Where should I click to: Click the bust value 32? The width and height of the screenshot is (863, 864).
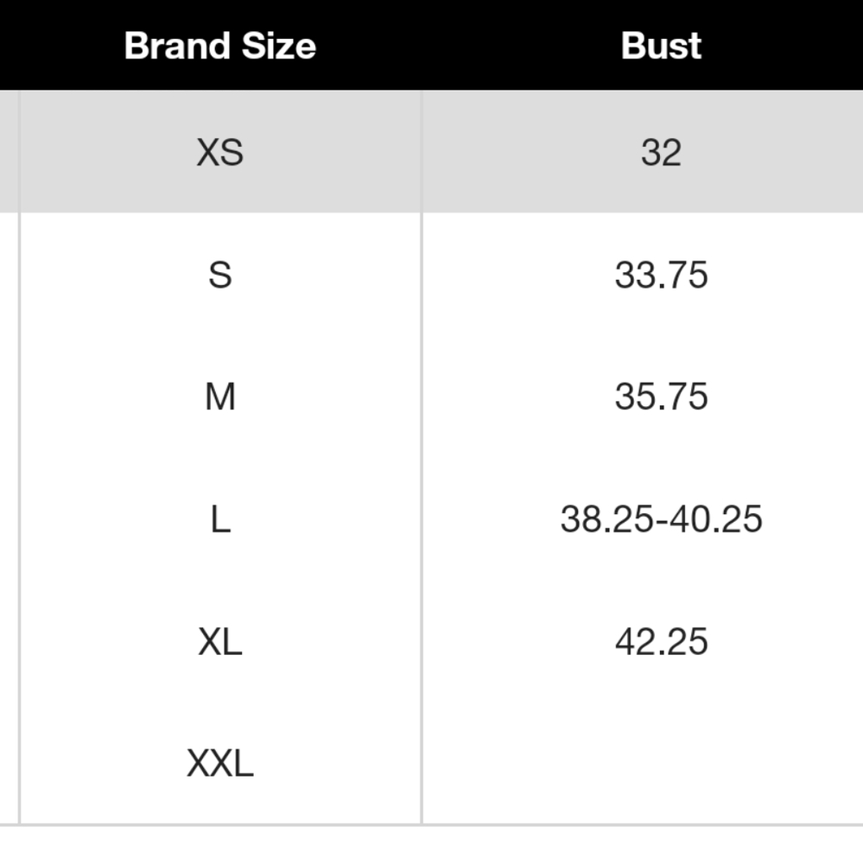pos(661,152)
